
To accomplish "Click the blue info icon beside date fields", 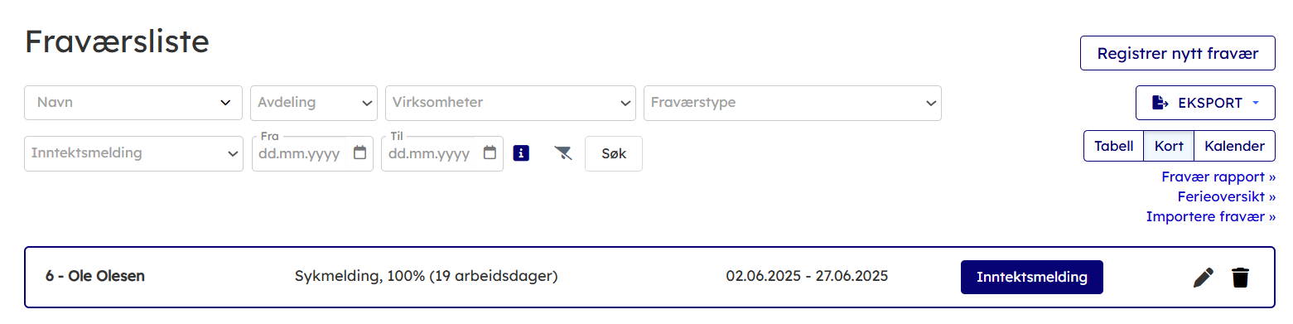I will tap(521, 152).
